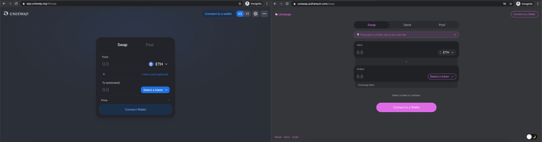Select Send tab in right window
This screenshot has height=142, width=542.
click(x=407, y=25)
